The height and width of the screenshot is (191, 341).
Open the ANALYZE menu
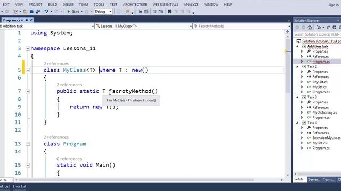(x=191, y=5)
